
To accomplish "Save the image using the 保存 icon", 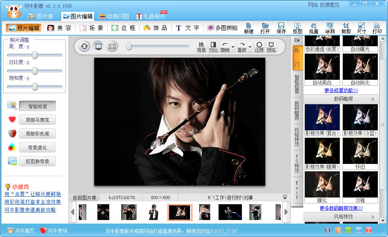I will [x=281, y=28].
